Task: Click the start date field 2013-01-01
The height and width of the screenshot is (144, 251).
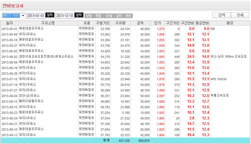Action: click(x=36, y=16)
